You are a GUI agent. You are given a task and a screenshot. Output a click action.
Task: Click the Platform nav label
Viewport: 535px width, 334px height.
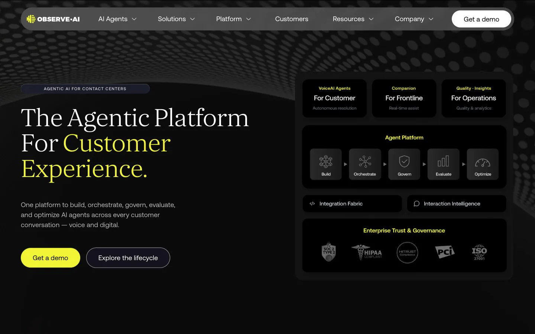click(229, 19)
